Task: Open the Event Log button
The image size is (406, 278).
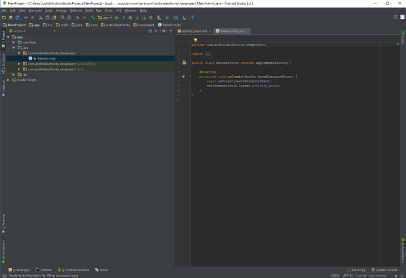Action: coord(356,270)
